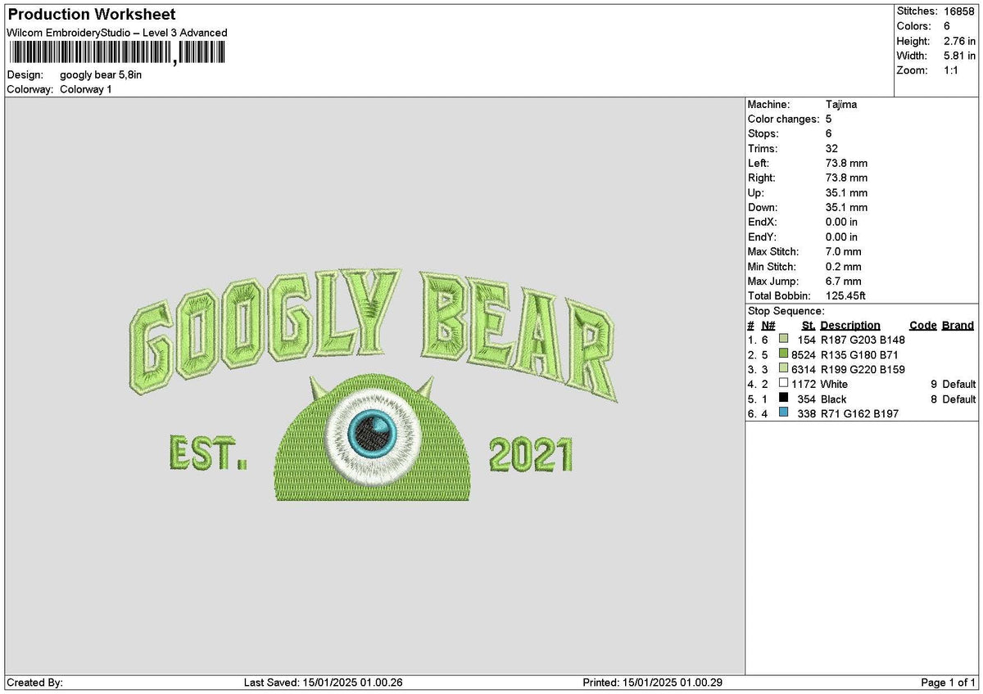
Task: Click the EndX value 0.00 in
Action: tap(842, 222)
